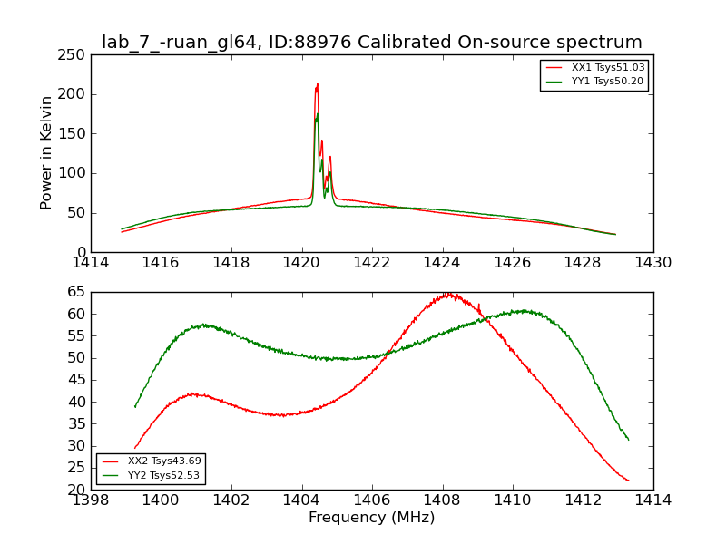
Task: Click the green line swatch beside YY2
Action: pyautogui.click(x=111, y=475)
